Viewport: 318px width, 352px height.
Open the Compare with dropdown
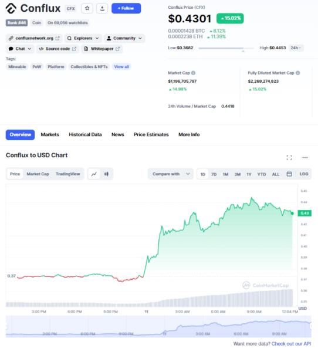click(171, 174)
